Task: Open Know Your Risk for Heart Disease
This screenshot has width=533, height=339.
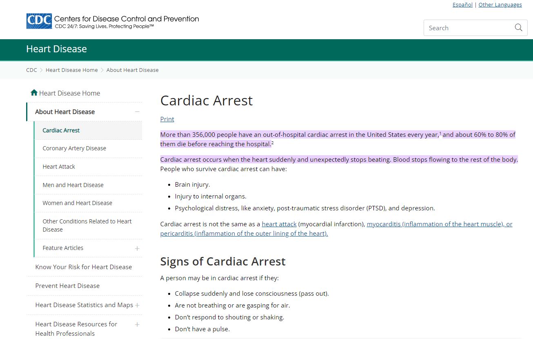Action: [x=84, y=267]
